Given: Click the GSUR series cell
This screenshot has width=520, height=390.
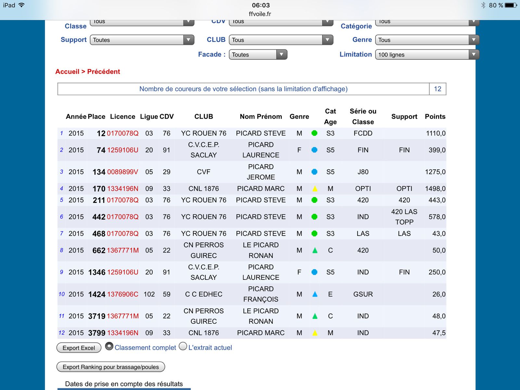Looking at the screenshot, I should pyautogui.click(x=363, y=294).
